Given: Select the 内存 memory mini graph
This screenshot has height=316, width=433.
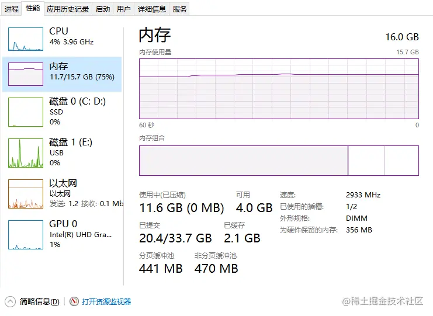Looking at the screenshot, I should tap(26, 74).
